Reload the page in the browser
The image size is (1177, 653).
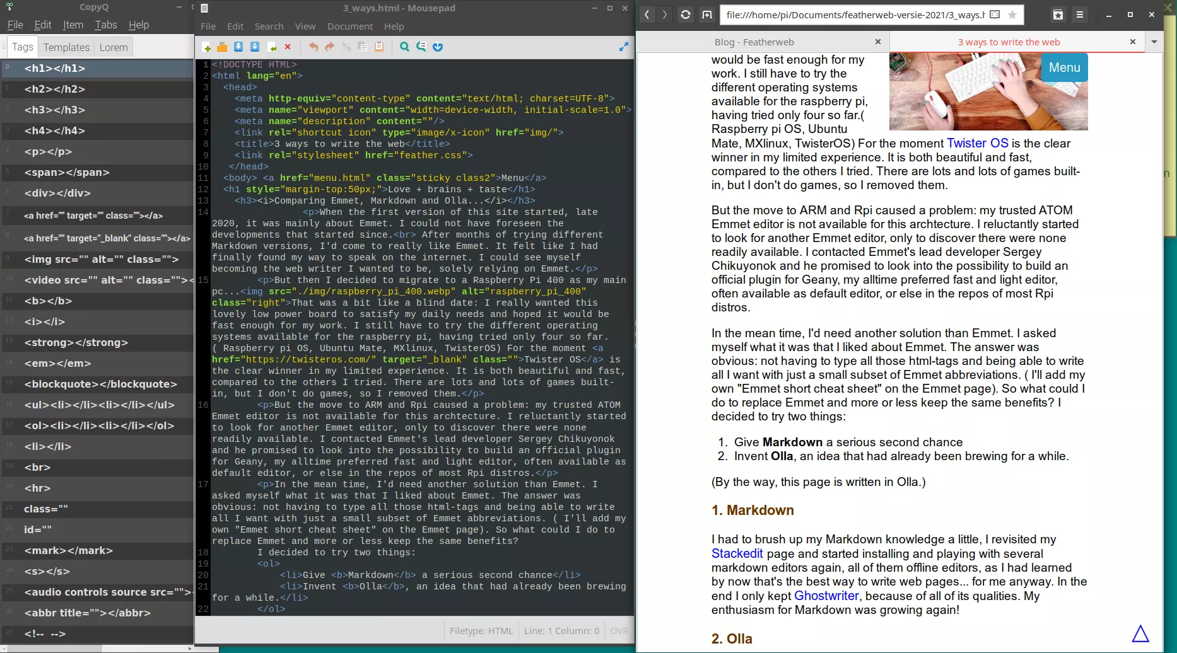685,14
